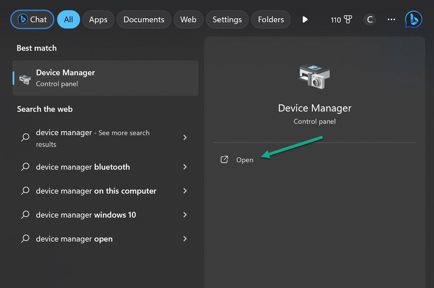Expand chevron for 'device manager on this computer'

tap(185, 191)
